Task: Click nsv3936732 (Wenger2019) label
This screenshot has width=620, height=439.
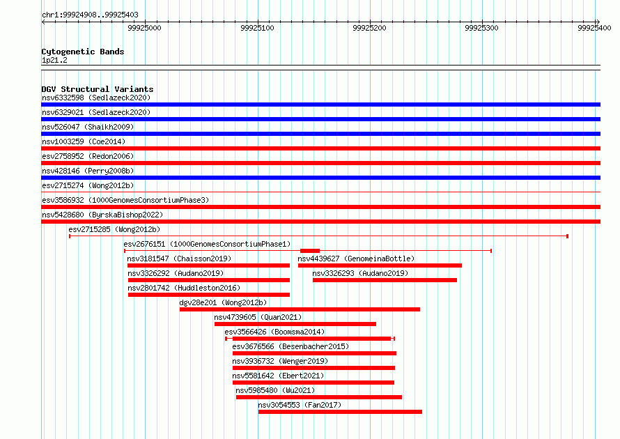Action: [280, 361]
